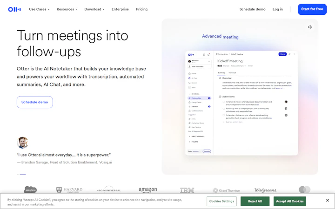
Task: Click the IBM logo
Action: 187,190
